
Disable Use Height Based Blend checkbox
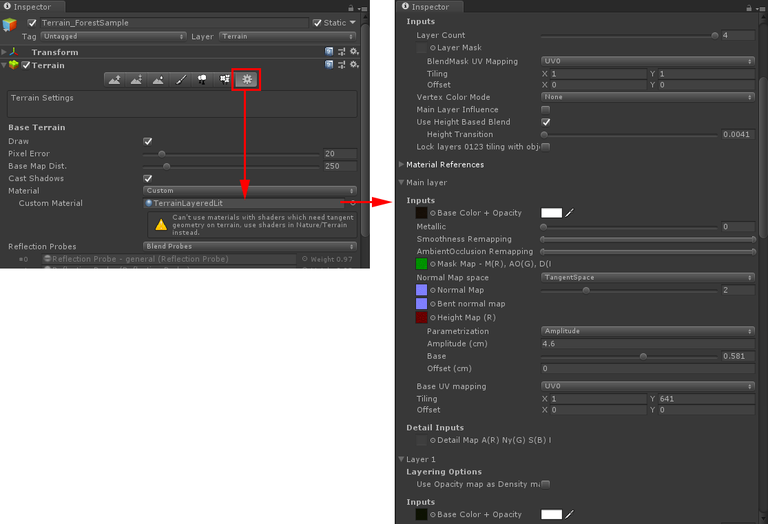[x=546, y=123]
